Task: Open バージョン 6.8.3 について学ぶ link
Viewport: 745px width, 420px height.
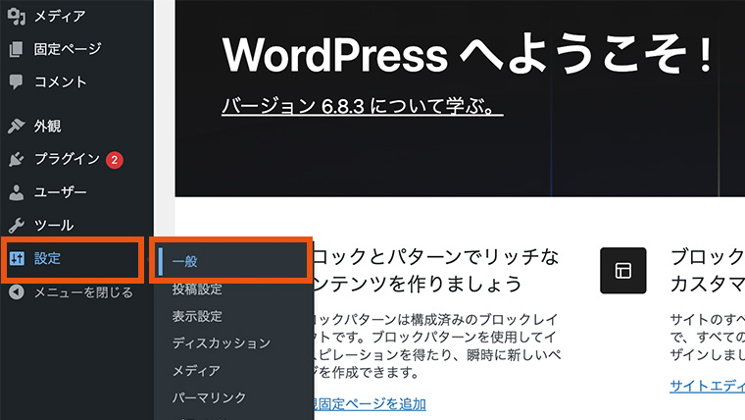Action: tap(363, 106)
